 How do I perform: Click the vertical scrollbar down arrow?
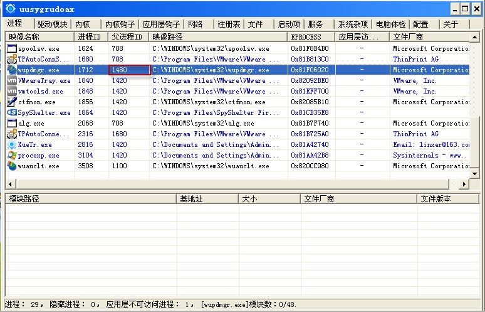click(474, 173)
